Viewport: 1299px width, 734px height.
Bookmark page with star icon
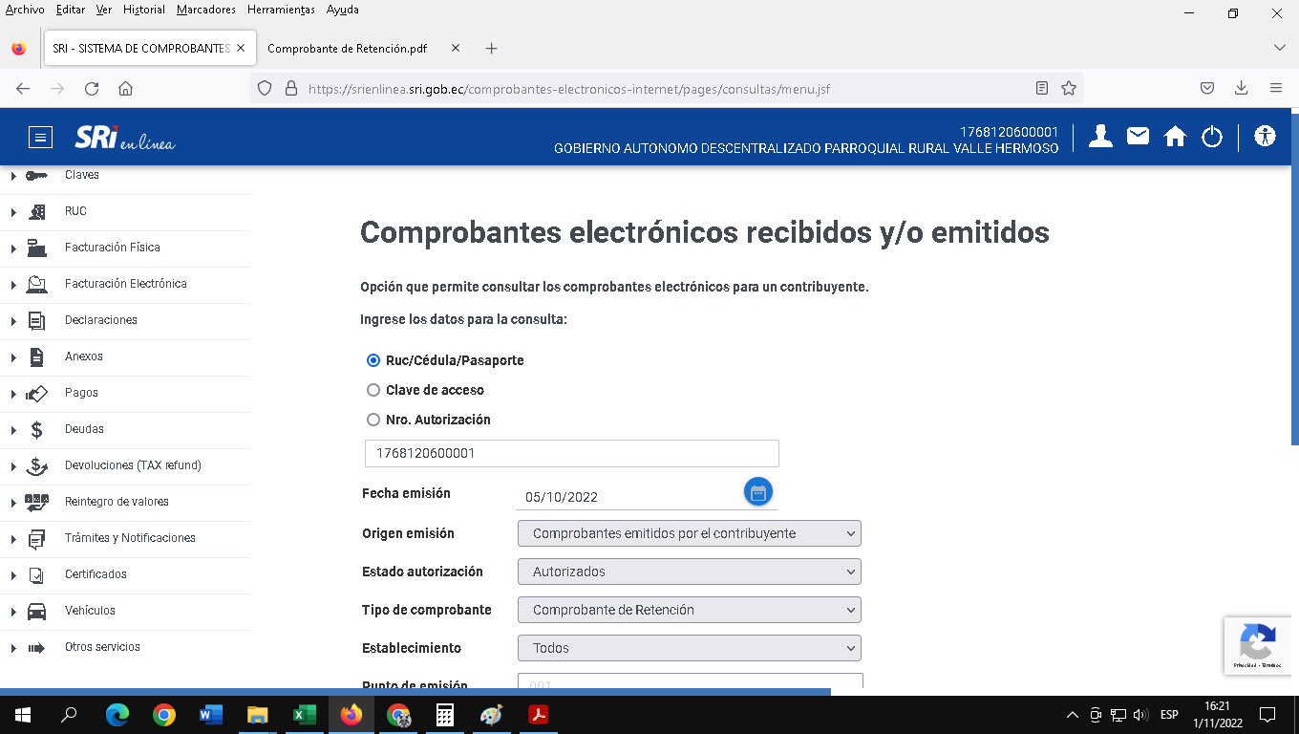(x=1069, y=88)
